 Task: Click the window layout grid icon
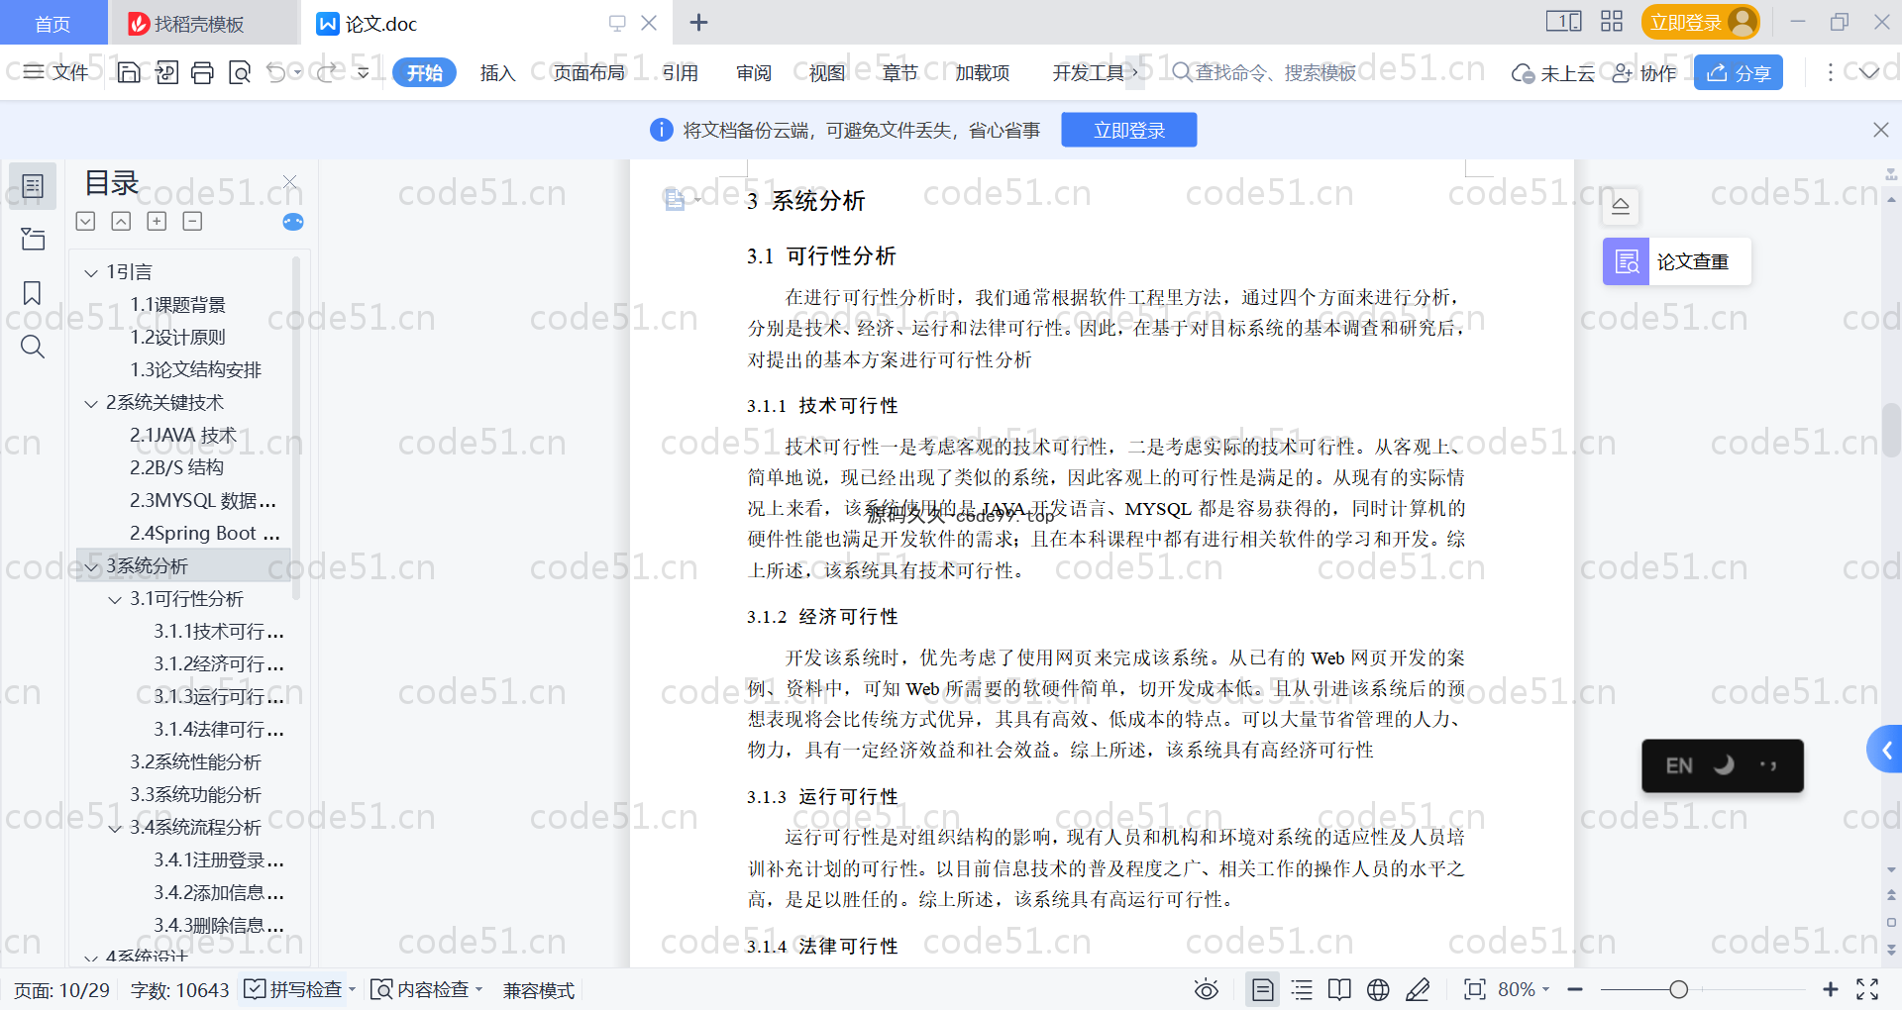pos(1612,22)
